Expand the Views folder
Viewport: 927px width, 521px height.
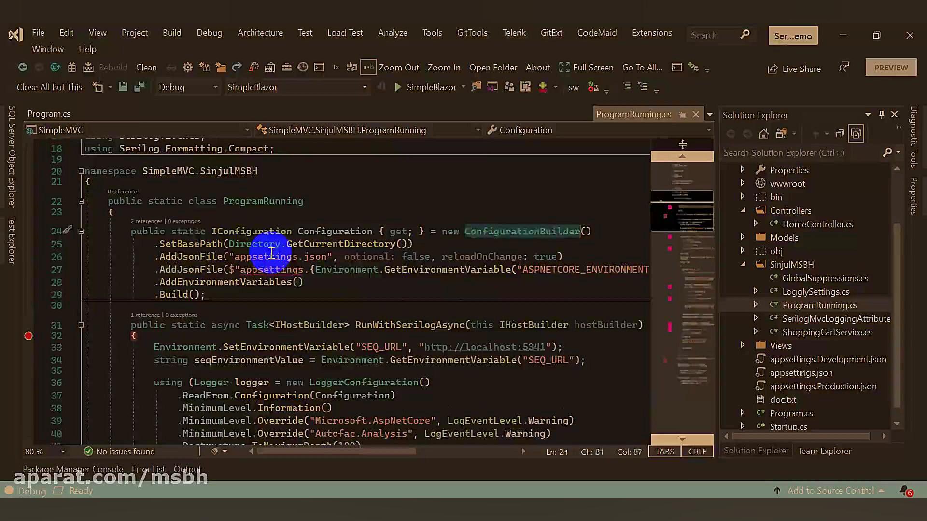click(x=743, y=345)
